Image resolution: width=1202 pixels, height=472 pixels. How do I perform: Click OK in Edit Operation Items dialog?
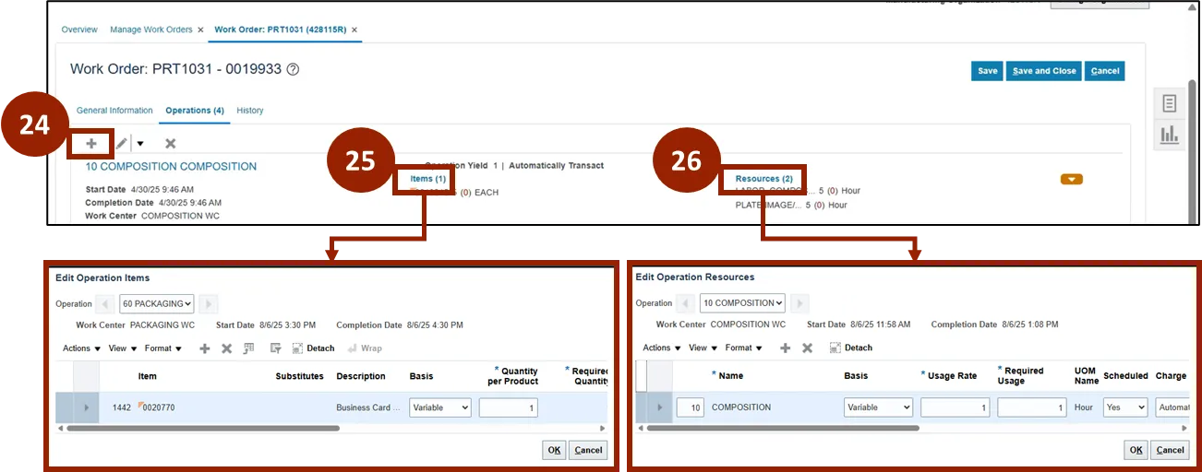pos(554,450)
